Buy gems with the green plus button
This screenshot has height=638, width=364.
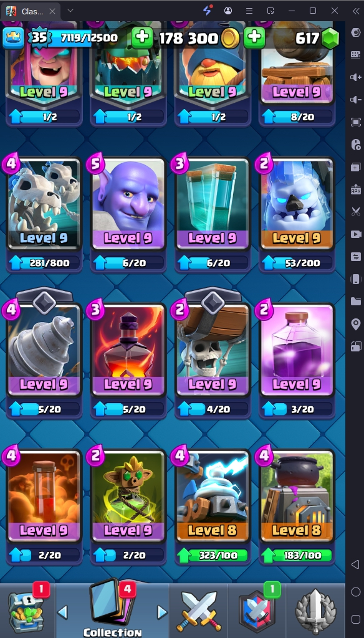click(254, 38)
